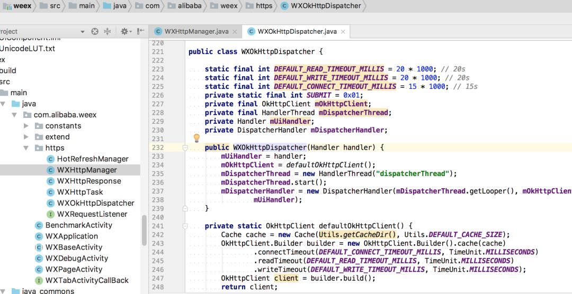Collapse the com.alibaba.weex package

[15, 115]
